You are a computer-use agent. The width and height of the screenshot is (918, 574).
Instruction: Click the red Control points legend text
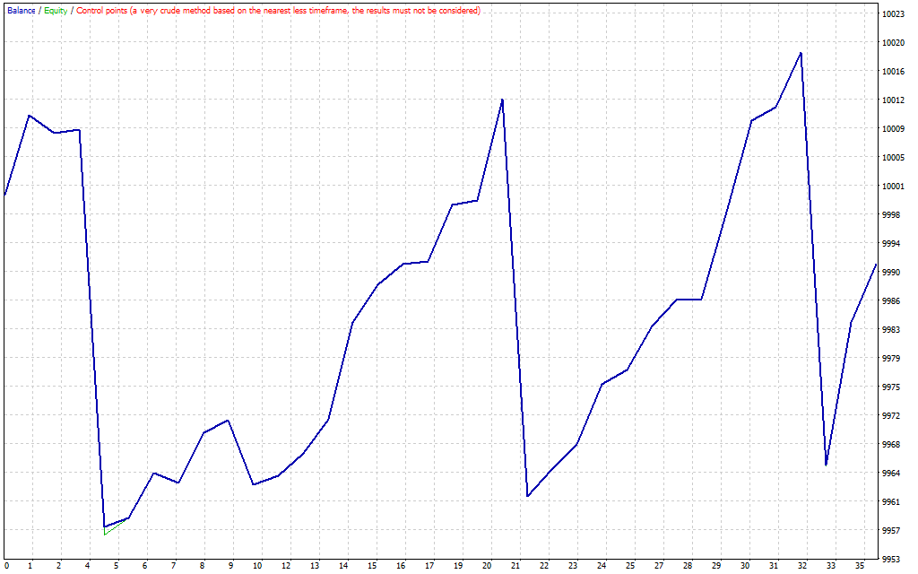[x=278, y=11]
